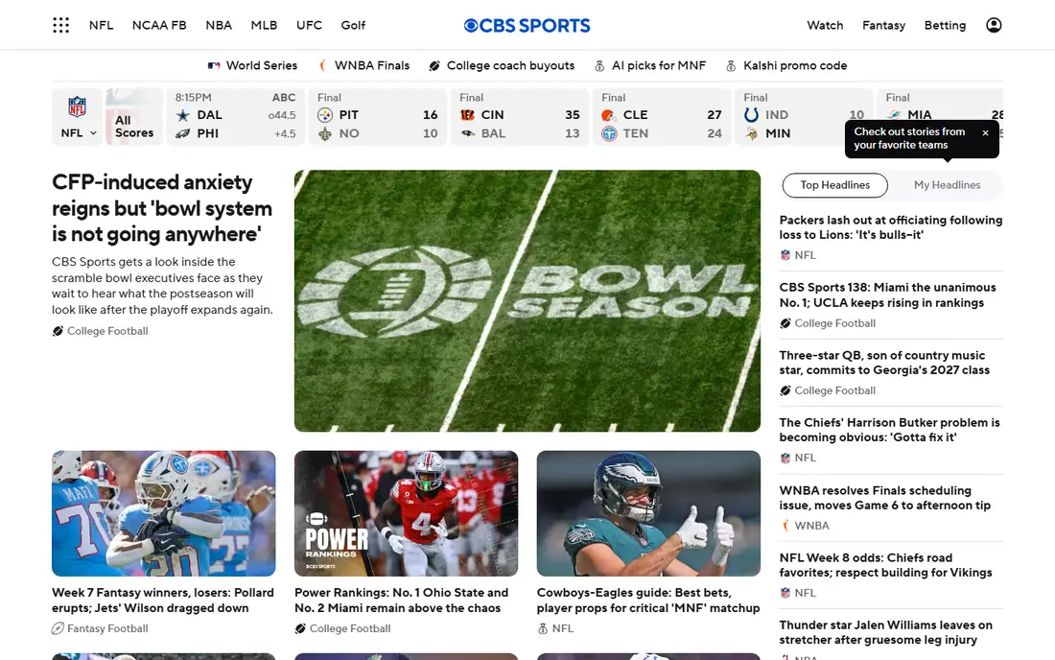Open the NBA navigation item
The height and width of the screenshot is (660, 1055).
tap(219, 25)
